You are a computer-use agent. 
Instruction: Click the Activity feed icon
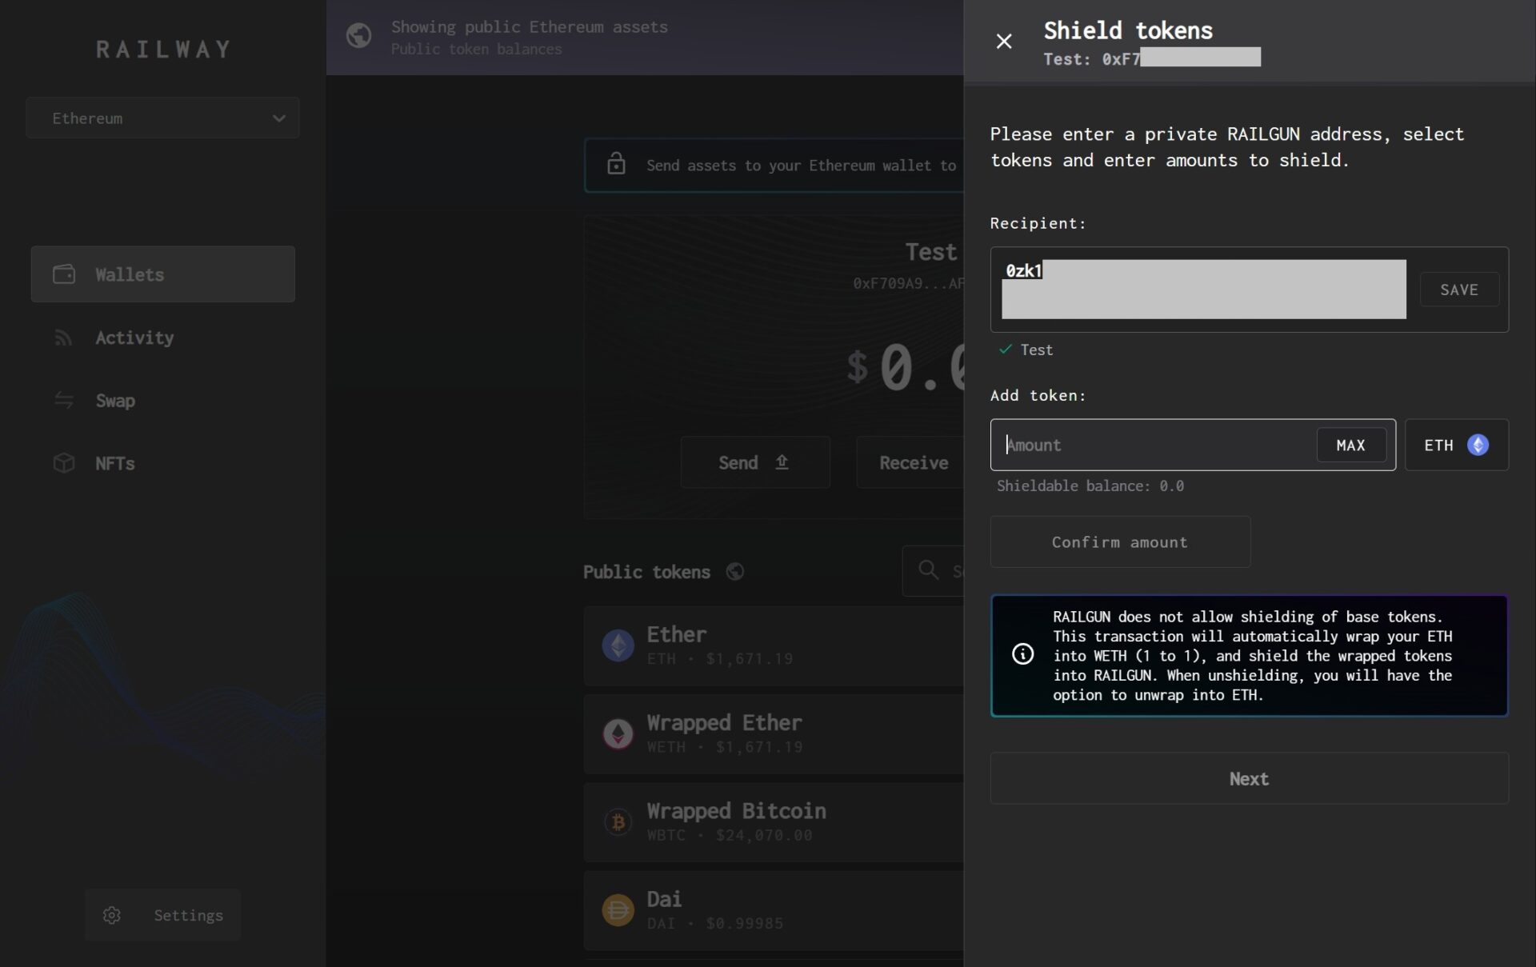tap(64, 338)
